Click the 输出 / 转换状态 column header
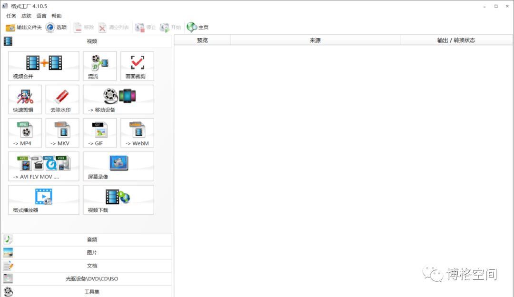 [x=456, y=40]
